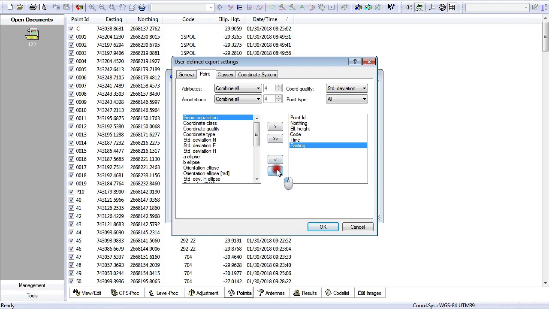Open the View/Edit bottom tab
The width and height of the screenshot is (549, 309).
tap(87, 293)
